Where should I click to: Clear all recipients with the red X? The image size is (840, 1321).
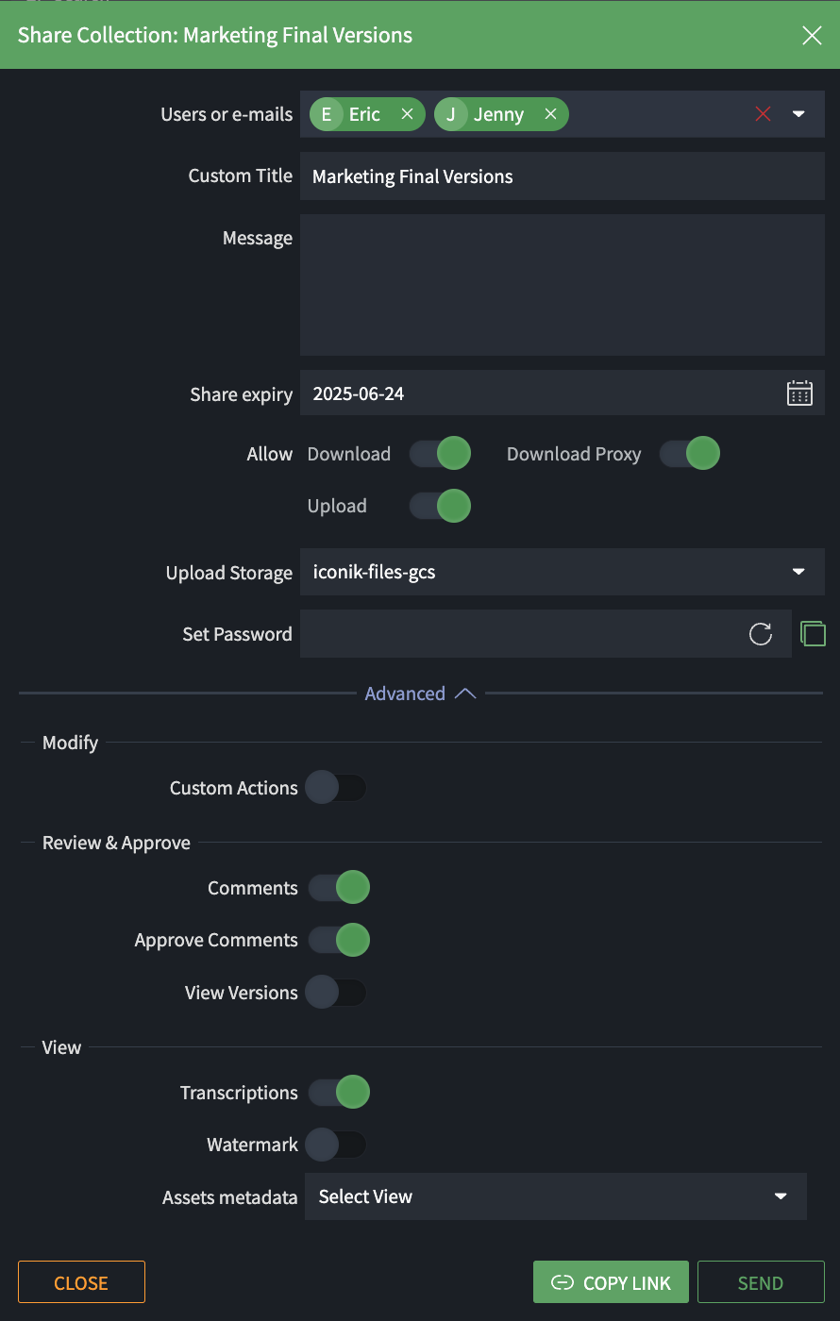[763, 113]
